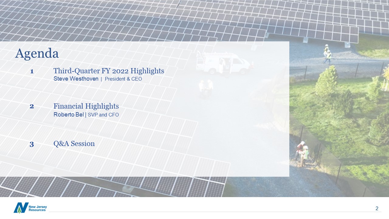This screenshot has width=389, height=219.
Task: Select the "Agenda" slide title
Action: pyautogui.click(x=37, y=54)
